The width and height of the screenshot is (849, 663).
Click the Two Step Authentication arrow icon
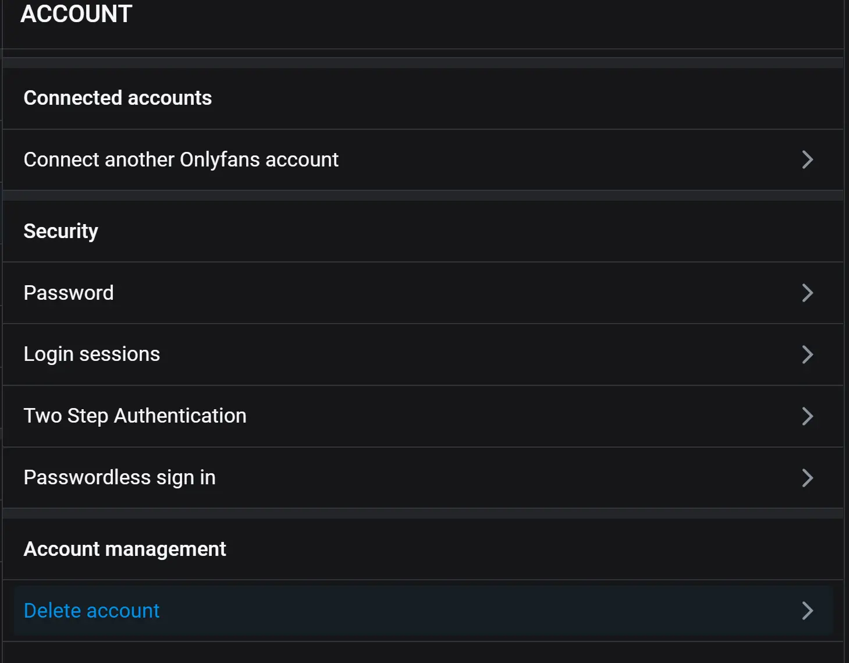point(807,416)
